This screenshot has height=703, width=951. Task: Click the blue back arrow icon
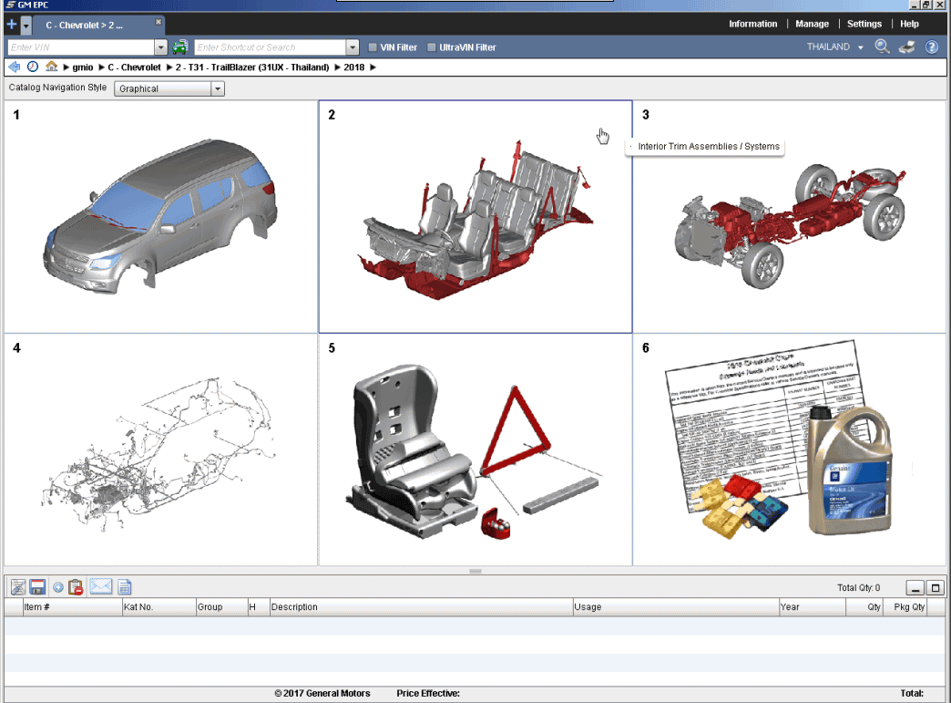14,67
